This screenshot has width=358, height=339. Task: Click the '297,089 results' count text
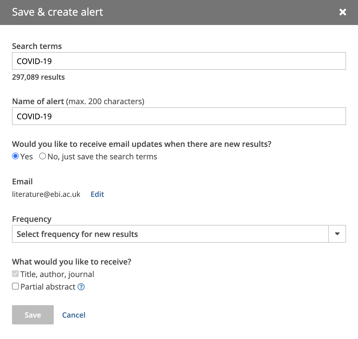(x=38, y=77)
